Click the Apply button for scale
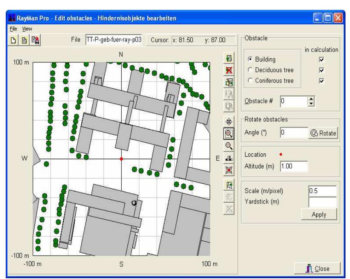Image resolution: width=350 pixels, height=279 pixels. (319, 215)
